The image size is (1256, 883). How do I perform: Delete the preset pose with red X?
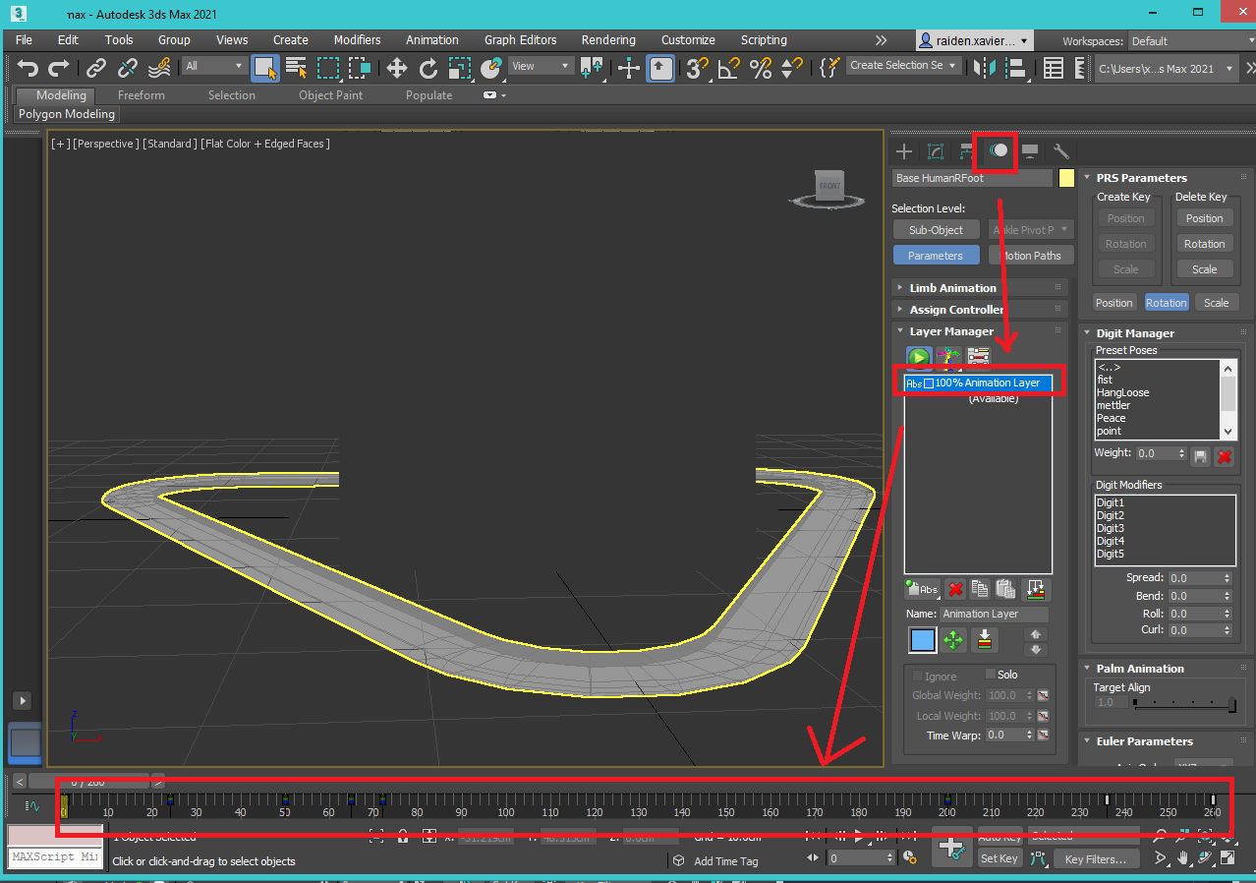tap(1224, 456)
